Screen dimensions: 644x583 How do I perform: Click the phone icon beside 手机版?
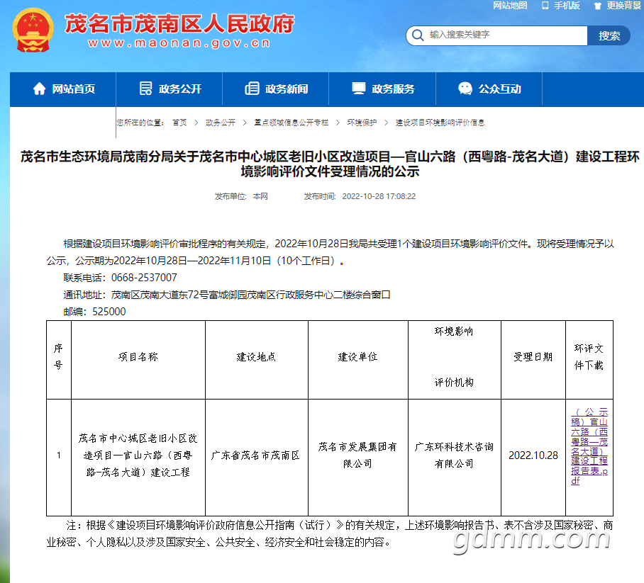(x=545, y=6)
